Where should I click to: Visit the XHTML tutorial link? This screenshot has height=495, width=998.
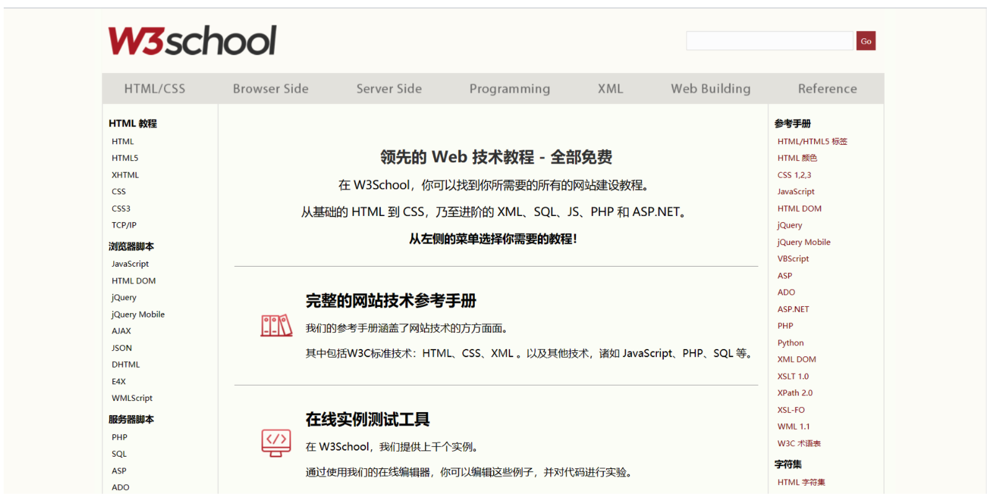click(x=125, y=175)
